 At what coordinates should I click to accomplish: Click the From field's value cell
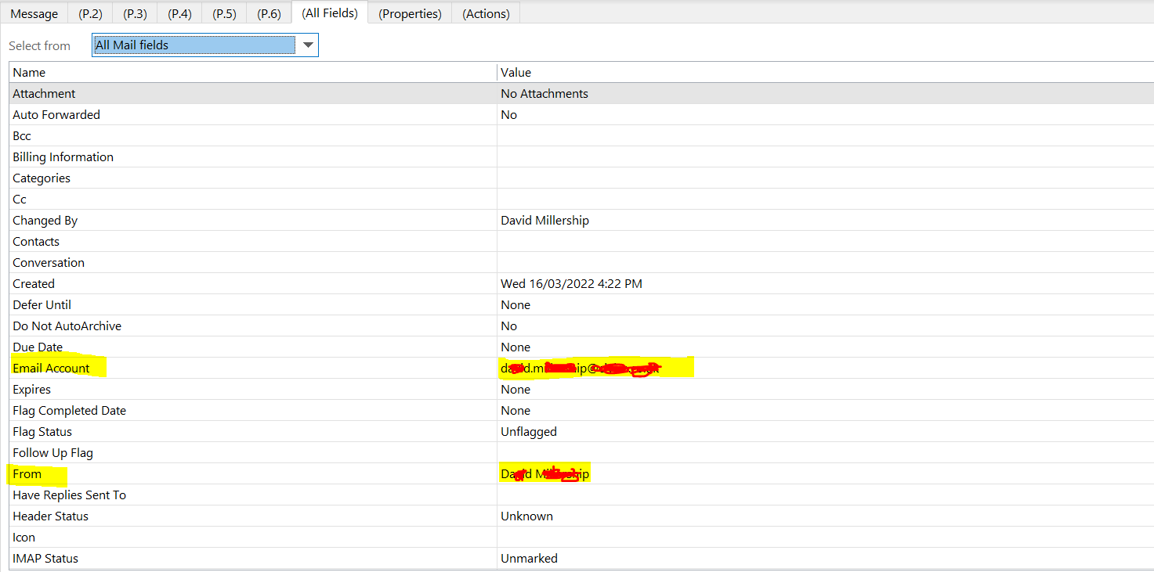pyautogui.click(x=826, y=473)
